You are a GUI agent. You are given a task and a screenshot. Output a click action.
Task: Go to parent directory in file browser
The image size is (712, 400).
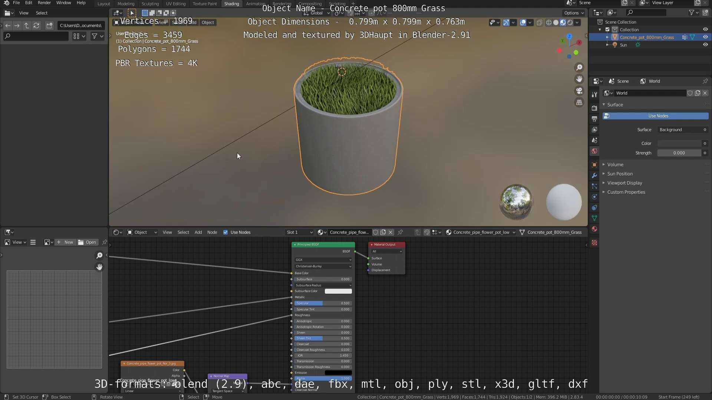tap(27, 26)
